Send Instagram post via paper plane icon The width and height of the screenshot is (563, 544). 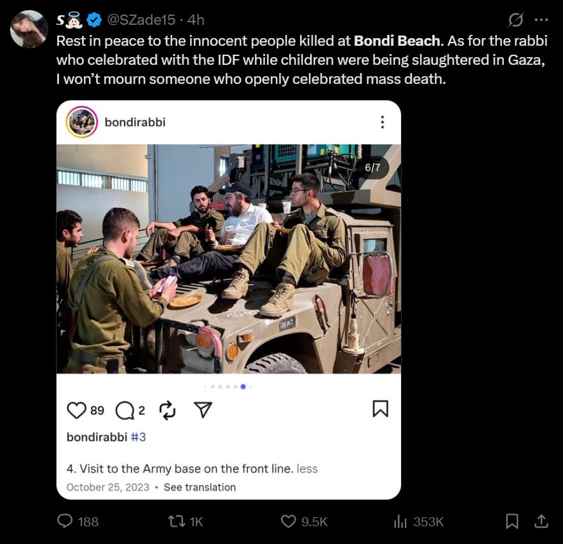click(x=203, y=410)
